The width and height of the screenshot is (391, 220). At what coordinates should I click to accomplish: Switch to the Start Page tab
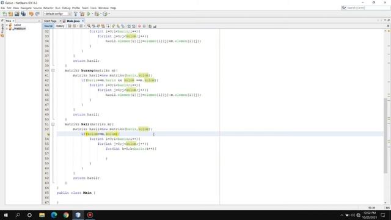50,21
